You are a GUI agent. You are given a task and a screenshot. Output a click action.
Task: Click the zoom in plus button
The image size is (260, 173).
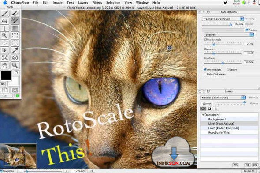[67, 171]
